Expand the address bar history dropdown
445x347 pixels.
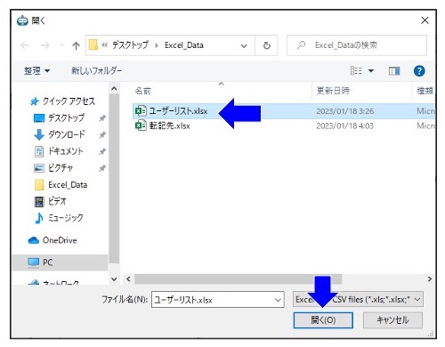pyautogui.click(x=244, y=45)
